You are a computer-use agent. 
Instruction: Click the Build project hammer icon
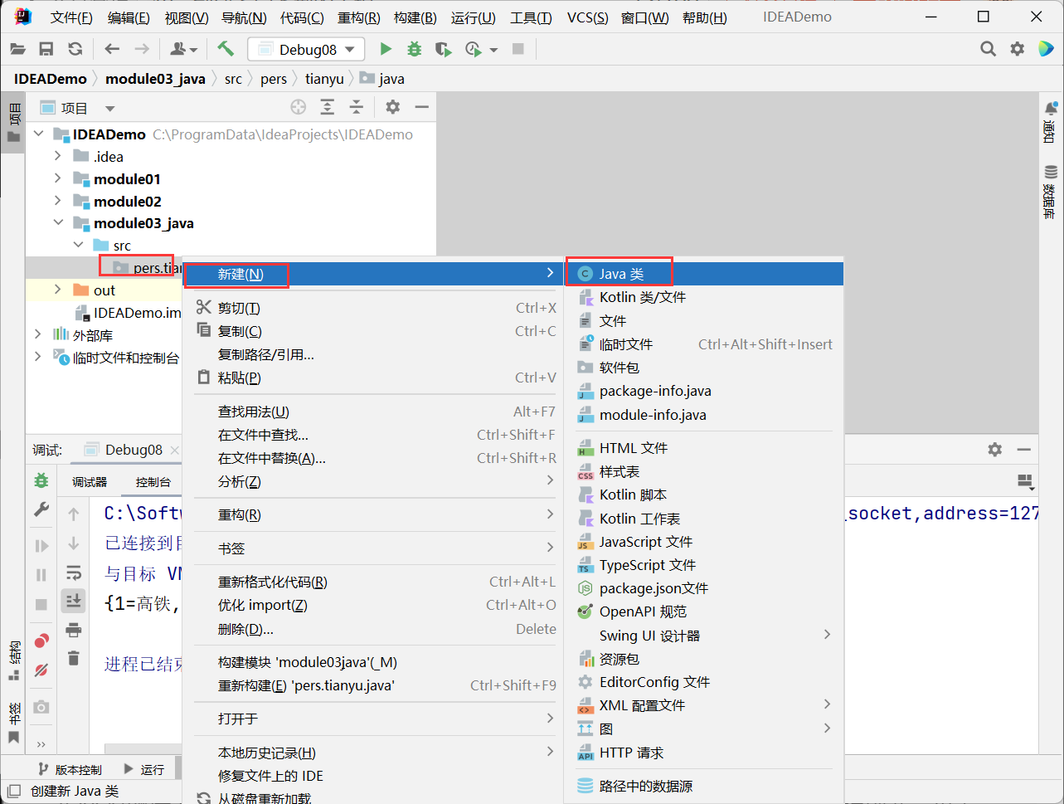(226, 49)
